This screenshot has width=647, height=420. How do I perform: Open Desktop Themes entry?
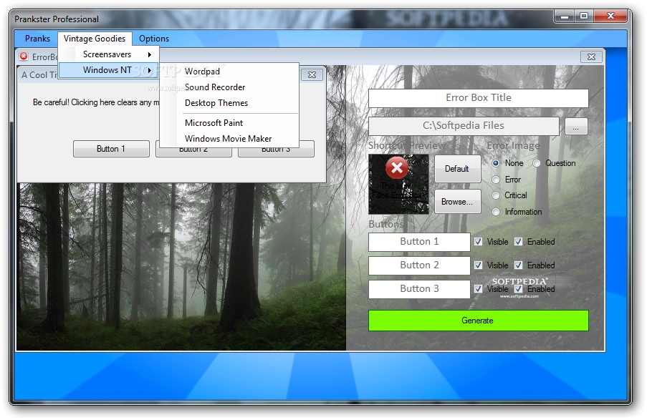point(229,102)
